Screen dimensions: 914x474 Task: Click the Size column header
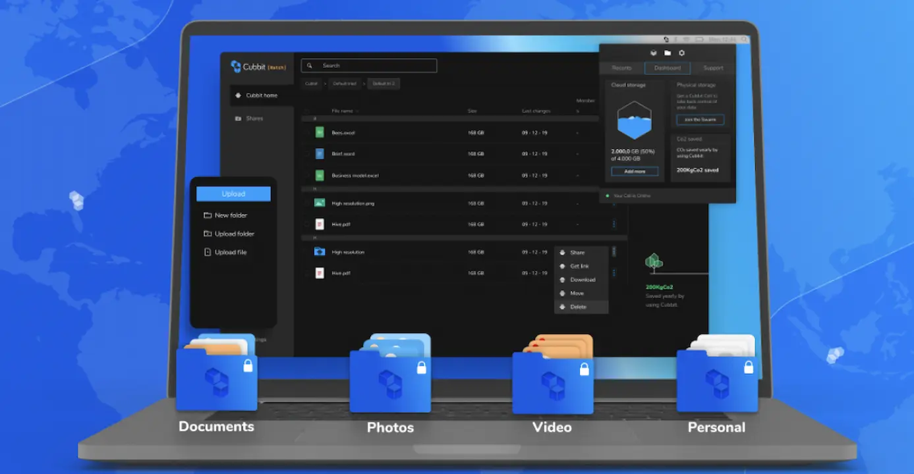pos(472,111)
